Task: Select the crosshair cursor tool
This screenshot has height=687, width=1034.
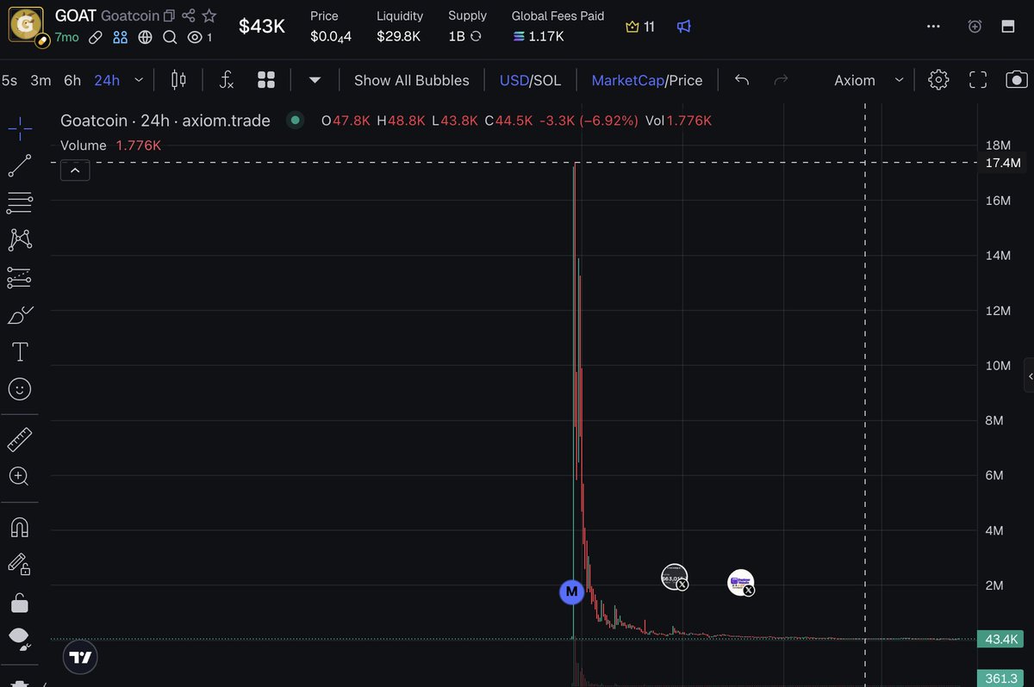Action: pyautogui.click(x=20, y=130)
